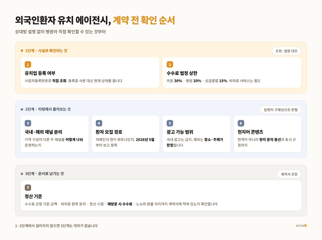Image resolution: width=322 pixels, height=240 pixels.
Task: Click the subtitle starting 상대방 설명 없이
Action: point(61,32)
